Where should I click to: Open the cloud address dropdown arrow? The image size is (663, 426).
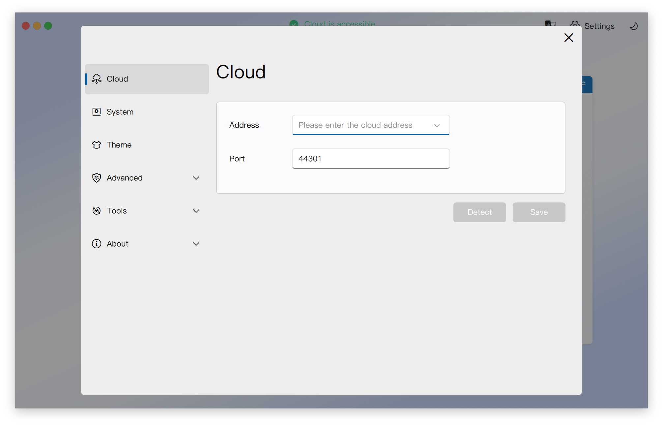[x=437, y=125]
